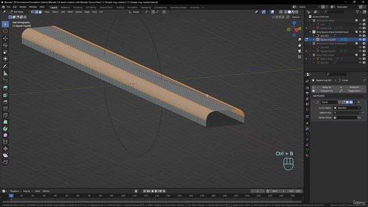Select the Cursor tool
The width and height of the screenshot is (368, 207).
[5, 31]
